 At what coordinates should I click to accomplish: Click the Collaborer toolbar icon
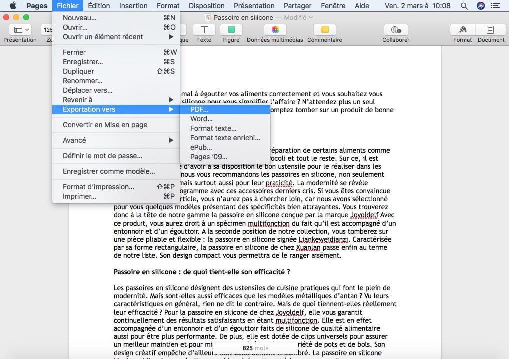pos(396,30)
